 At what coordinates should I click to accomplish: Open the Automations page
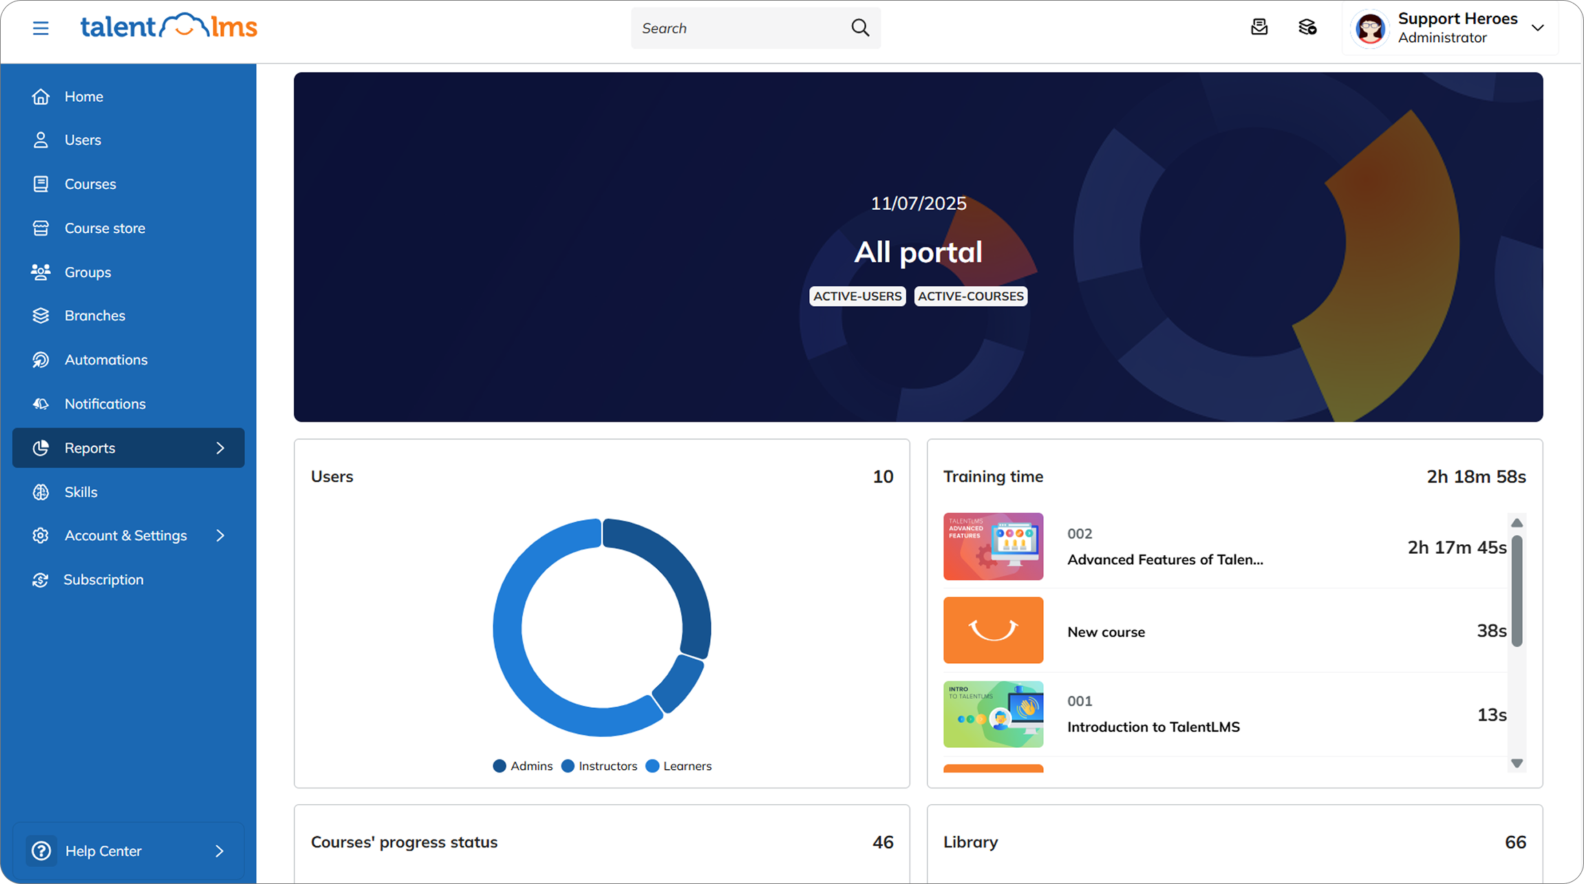128,360
